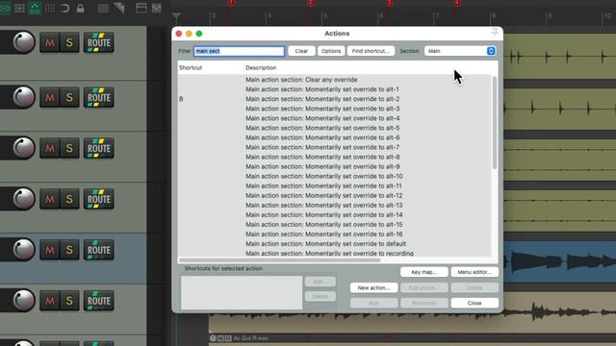Image resolution: width=616 pixels, height=346 pixels.
Task: Open routing for the track below the selected one
Action: [98, 301]
